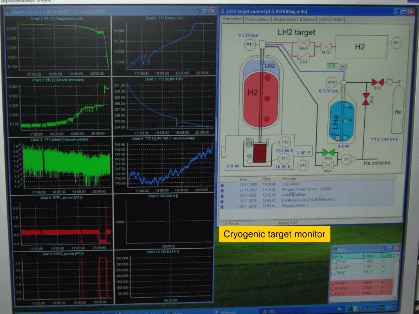Viewport: 419px width, 314px height.
Task: Click the Set button beside setpoint field
Action: [x=343, y=66]
